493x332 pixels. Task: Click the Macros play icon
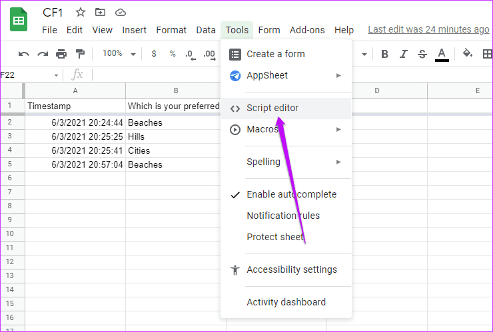coord(235,130)
